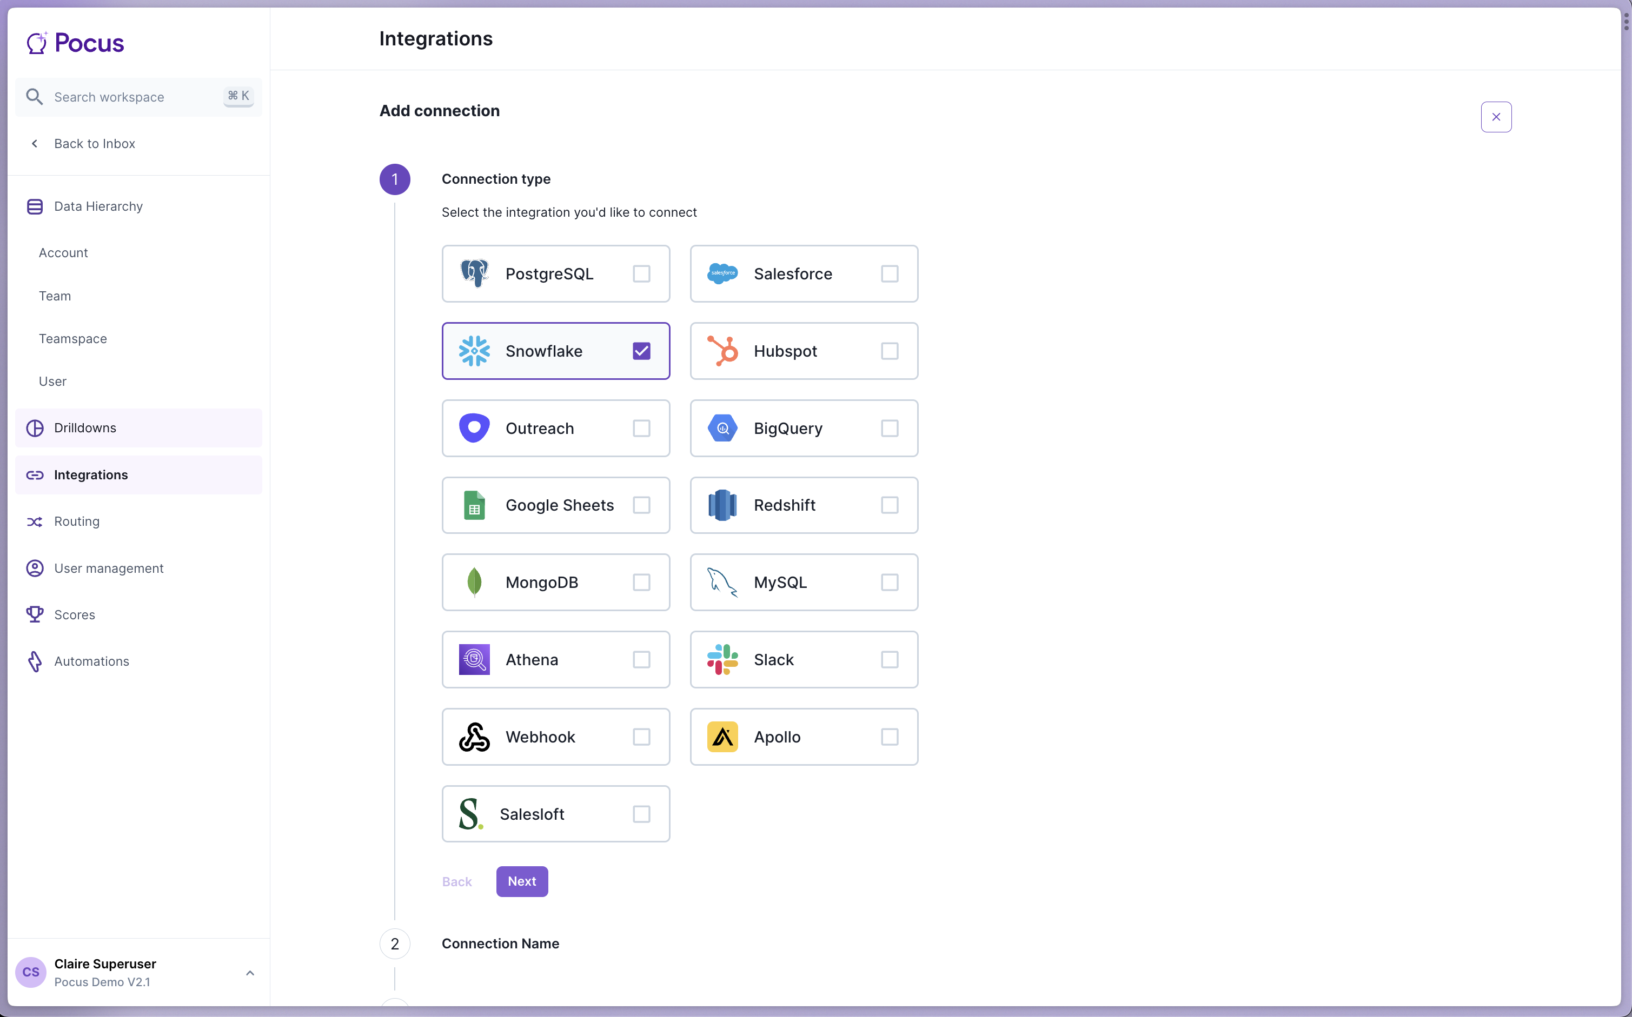Expand the Claire Superuser account menu

pyautogui.click(x=250, y=973)
